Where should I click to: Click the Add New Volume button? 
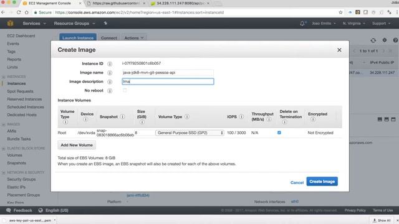tap(77, 145)
